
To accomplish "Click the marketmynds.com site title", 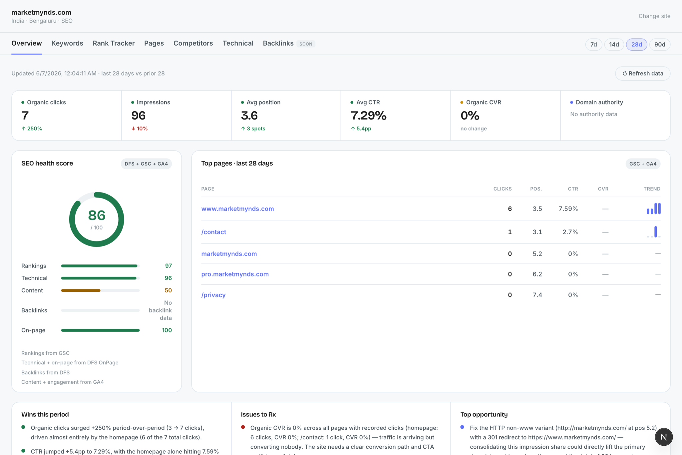I will coord(41,12).
